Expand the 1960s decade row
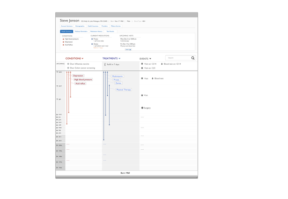This screenshot has width=288, height=199. (57, 168)
